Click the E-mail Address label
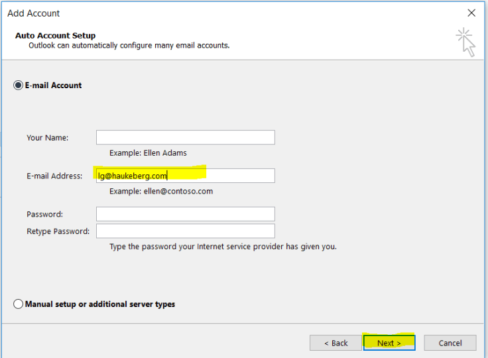This screenshot has width=488, height=358. [x=54, y=176]
